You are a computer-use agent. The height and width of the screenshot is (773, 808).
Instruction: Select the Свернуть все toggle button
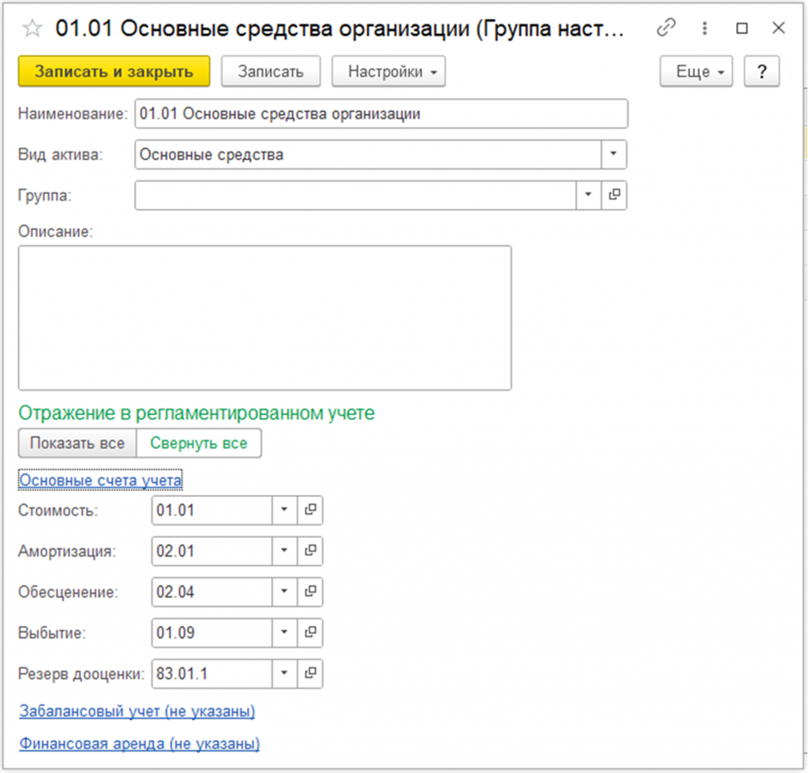199,443
